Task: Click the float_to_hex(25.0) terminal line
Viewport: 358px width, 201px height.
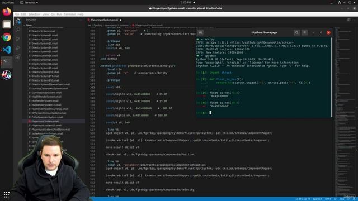Action: 224,93
